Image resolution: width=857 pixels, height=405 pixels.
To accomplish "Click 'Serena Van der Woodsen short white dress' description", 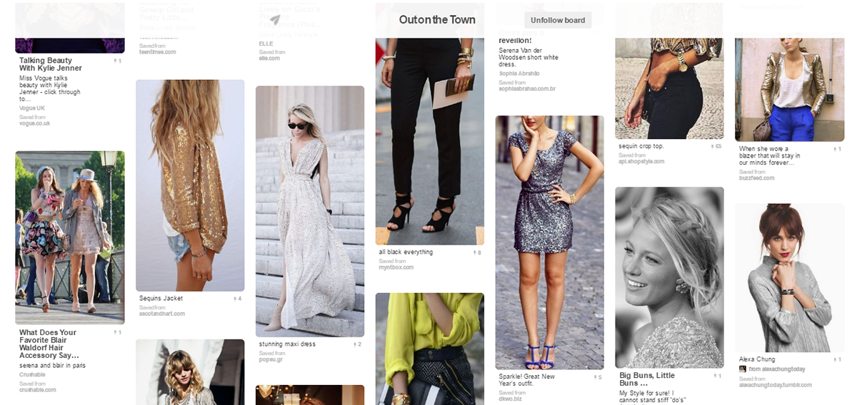I will tap(528, 57).
